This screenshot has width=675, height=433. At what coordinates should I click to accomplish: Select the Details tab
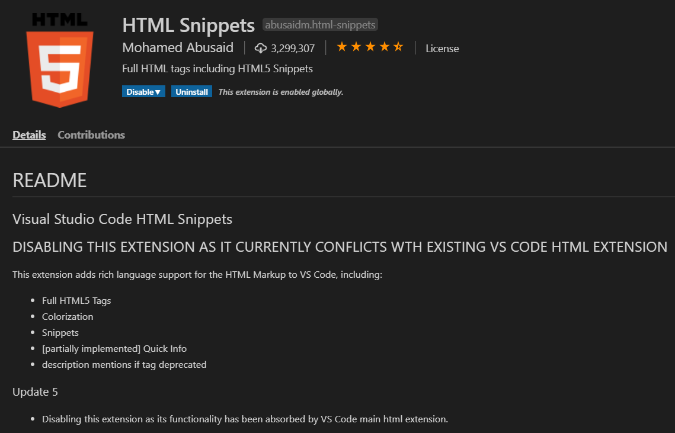coord(29,135)
